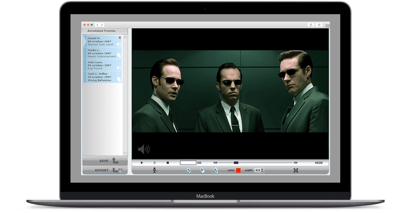The image size is (412, 213).
Task: Play the audio note on Daniel M. annotation
Action: 118,44
